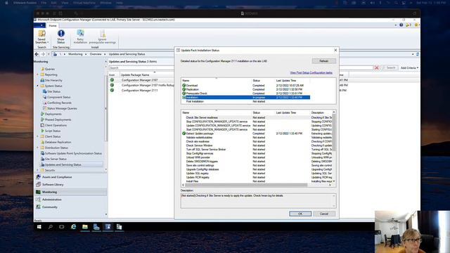Open View Post Setup Configuration tasks link

coord(311,73)
